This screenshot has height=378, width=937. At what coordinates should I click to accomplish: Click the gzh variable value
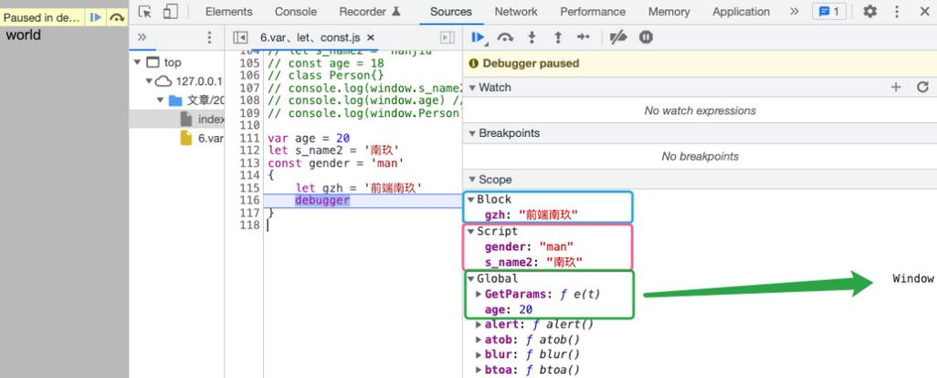[x=548, y=215]
